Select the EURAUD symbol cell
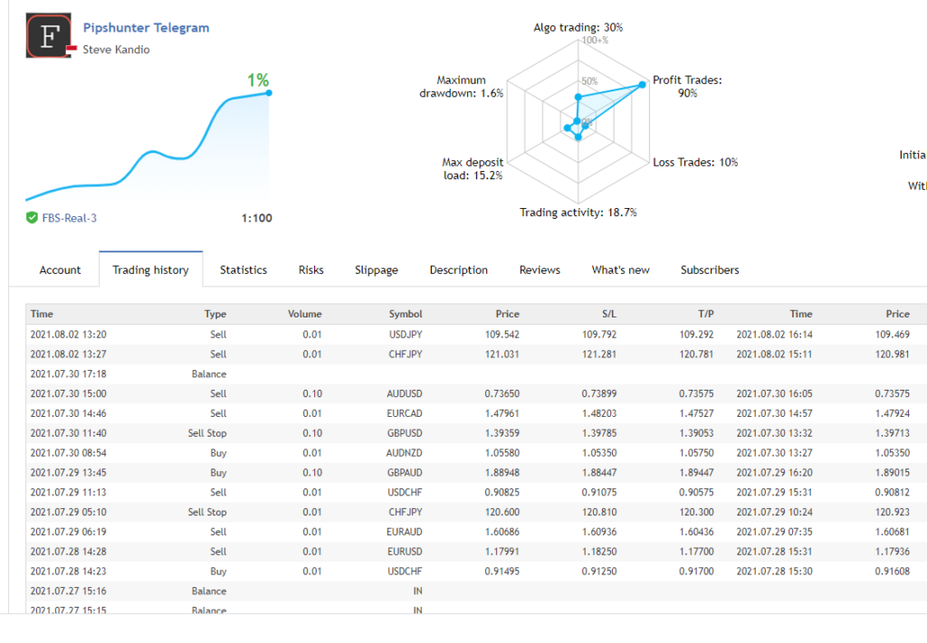 (405, 532)
